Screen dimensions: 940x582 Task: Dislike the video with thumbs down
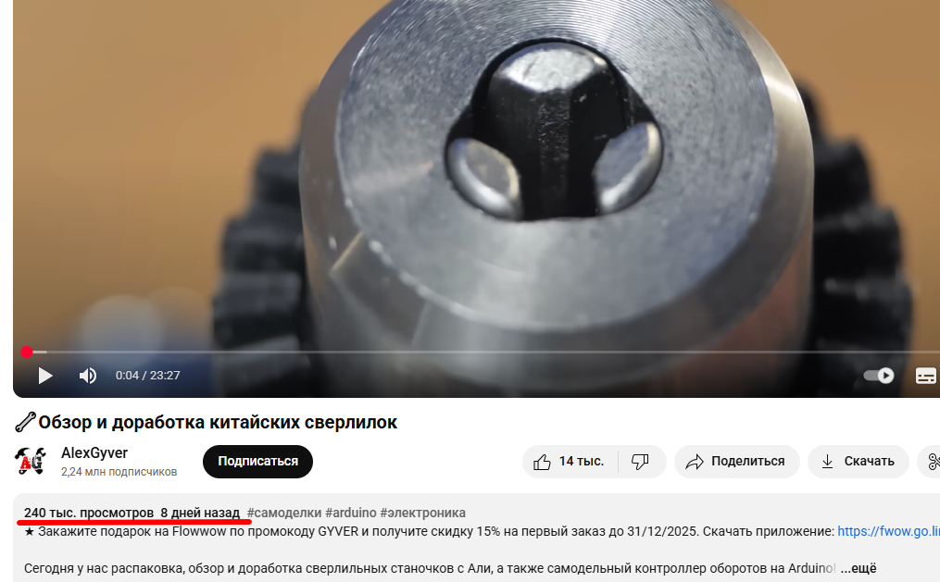click(641, 462)
